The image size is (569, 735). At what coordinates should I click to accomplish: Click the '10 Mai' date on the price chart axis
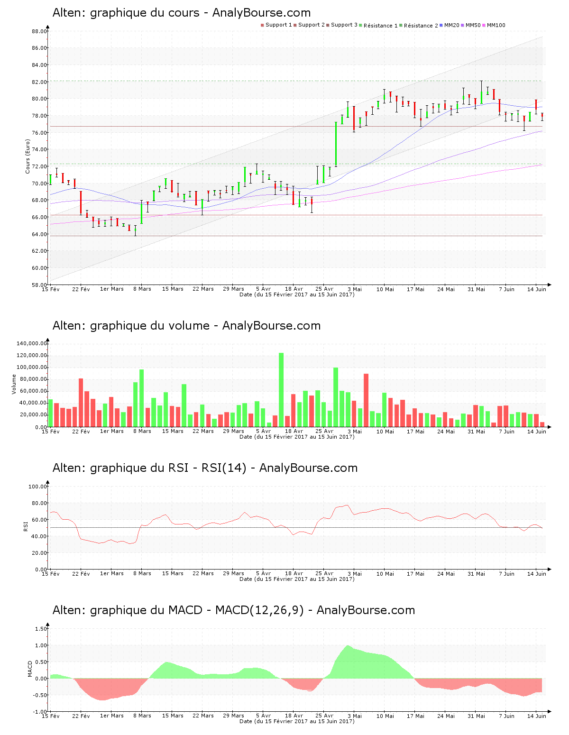click(385, 289)
